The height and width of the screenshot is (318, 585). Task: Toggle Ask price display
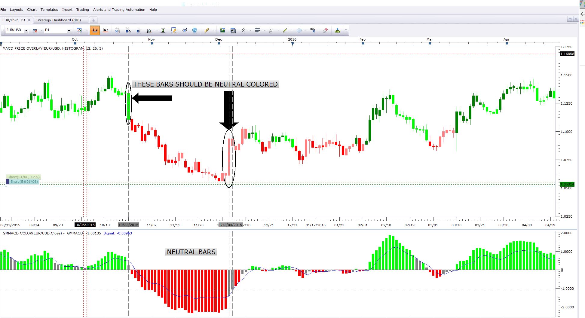click(x=106, y=30)
